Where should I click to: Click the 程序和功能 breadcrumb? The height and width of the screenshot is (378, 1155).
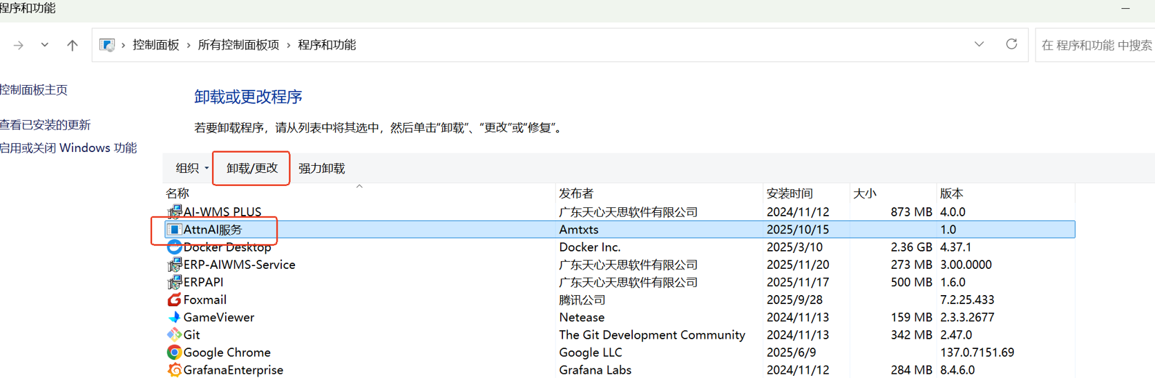pos(327,45)
